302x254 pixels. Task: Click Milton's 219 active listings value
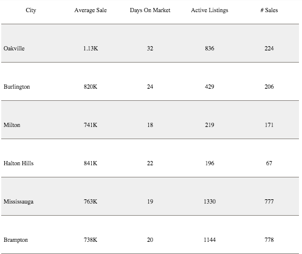click(x=210, y=125)
